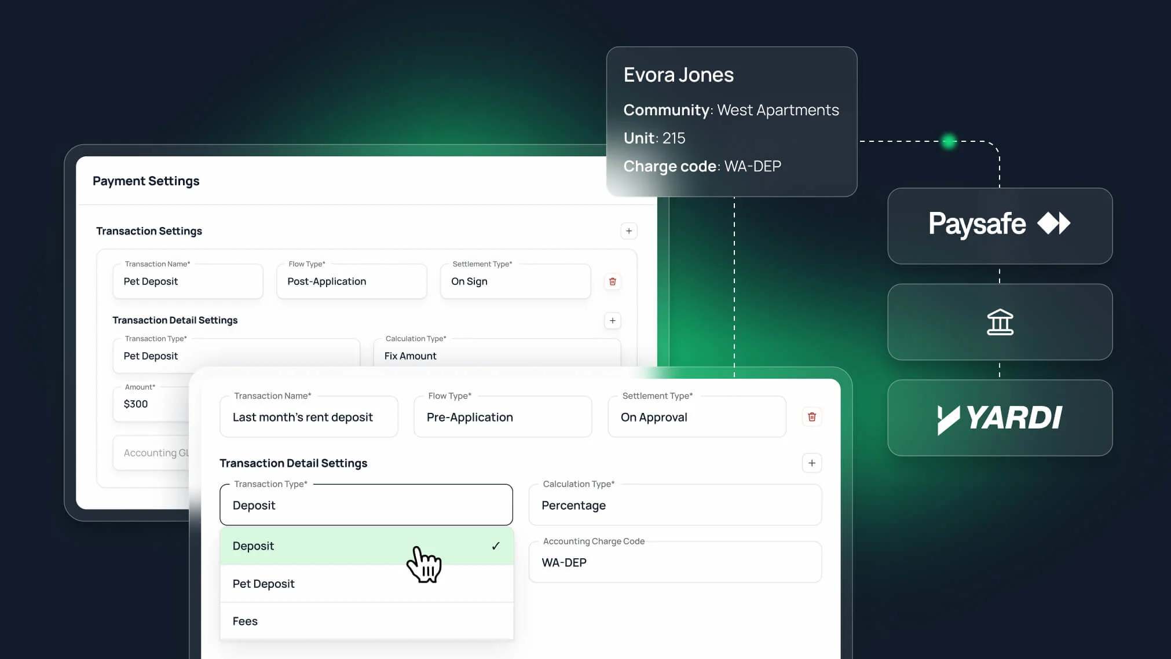The width and height of the screenshot is (1171, 659).
Task: Click the checkmark beside Deposit option
Action: [x=496, y=546]
